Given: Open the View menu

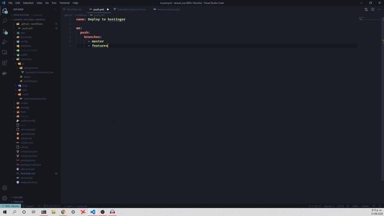Looking at the screenshot, I should pyautogui.click(x=40, y=3).
